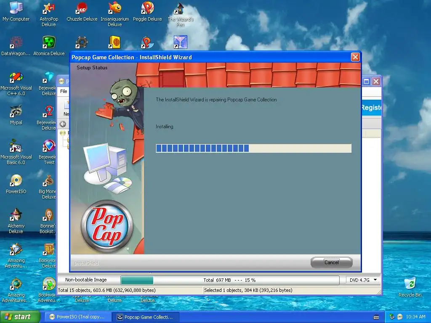This screenshot has width=431, height=323.
Task: Click the on-screen keyboard icon in taskbar
Action: (x=376, y=317)
